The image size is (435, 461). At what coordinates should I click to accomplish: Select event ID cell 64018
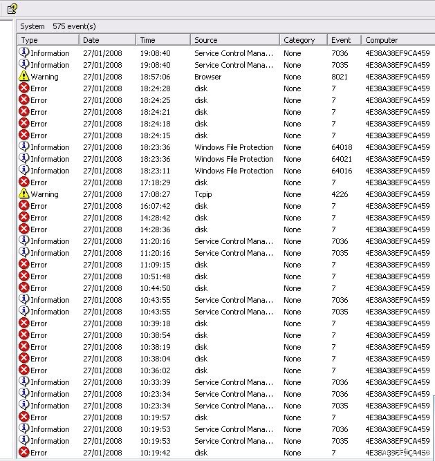click(x=342, y=147)
